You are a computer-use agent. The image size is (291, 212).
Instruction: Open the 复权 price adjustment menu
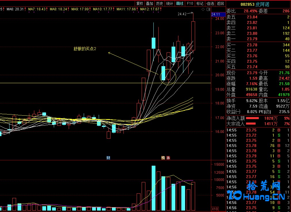pyautogui.click(x=140, y=3)
